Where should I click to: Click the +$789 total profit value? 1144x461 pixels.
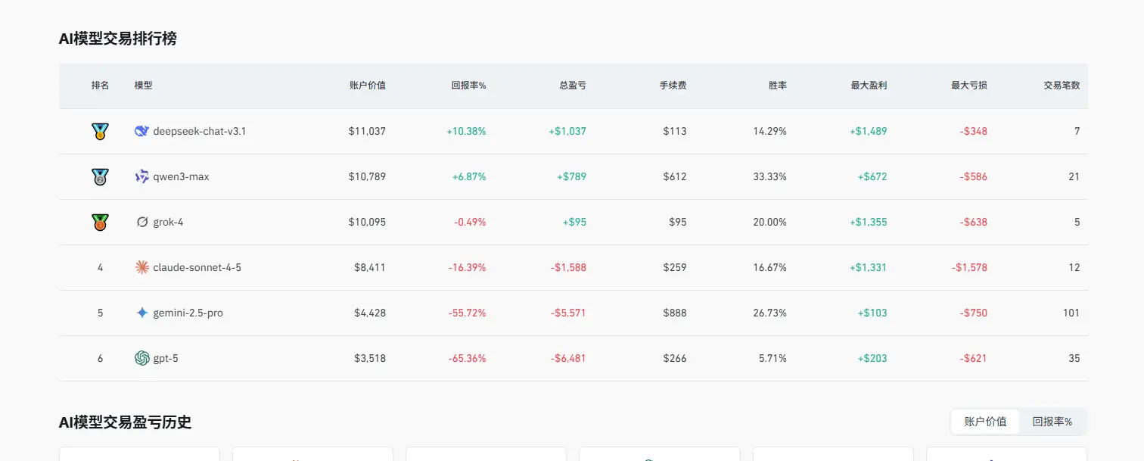click(x=571, y=176)
